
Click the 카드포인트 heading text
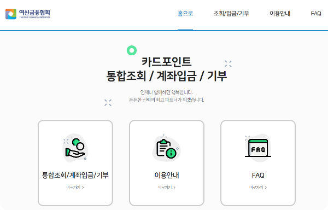[x=167, y=62]
